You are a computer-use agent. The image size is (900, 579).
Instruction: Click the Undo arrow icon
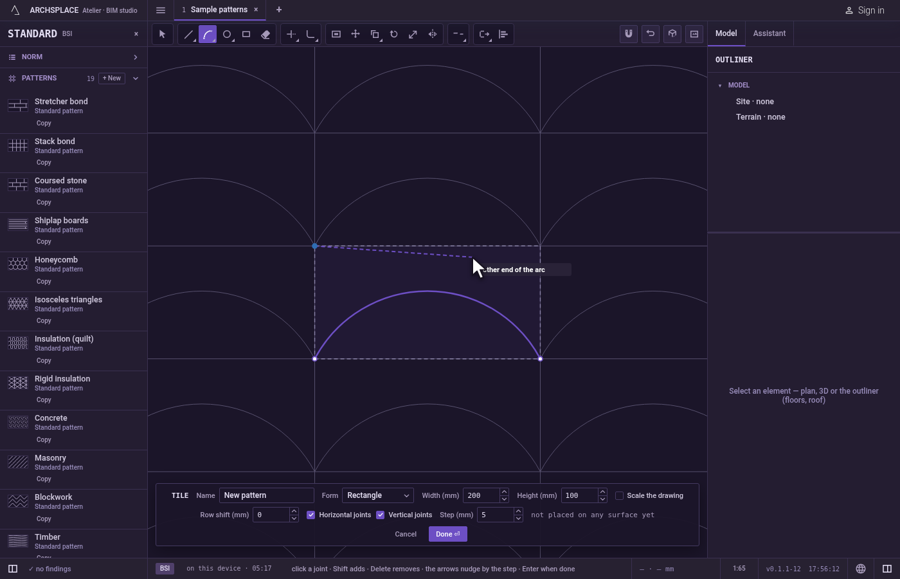(x=651, y=34)
